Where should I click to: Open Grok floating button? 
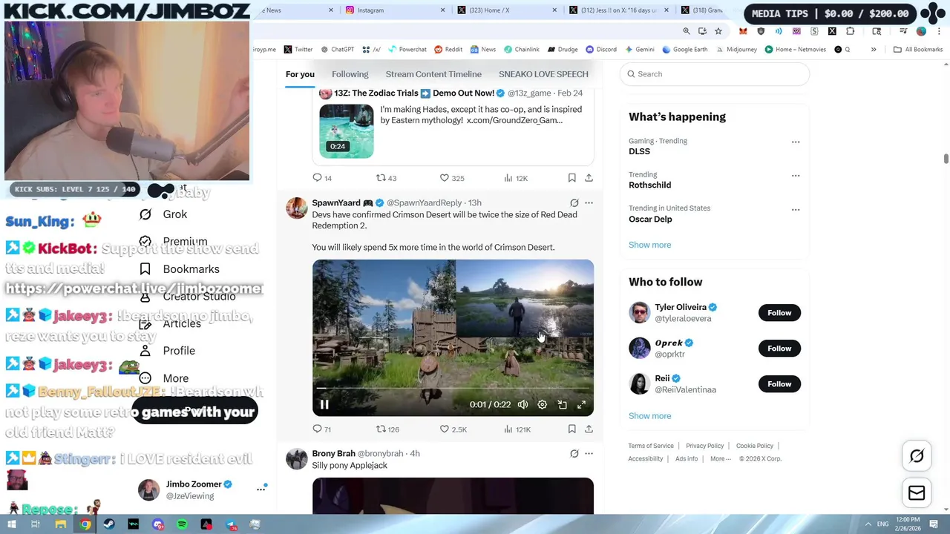[x=917, y=456]
